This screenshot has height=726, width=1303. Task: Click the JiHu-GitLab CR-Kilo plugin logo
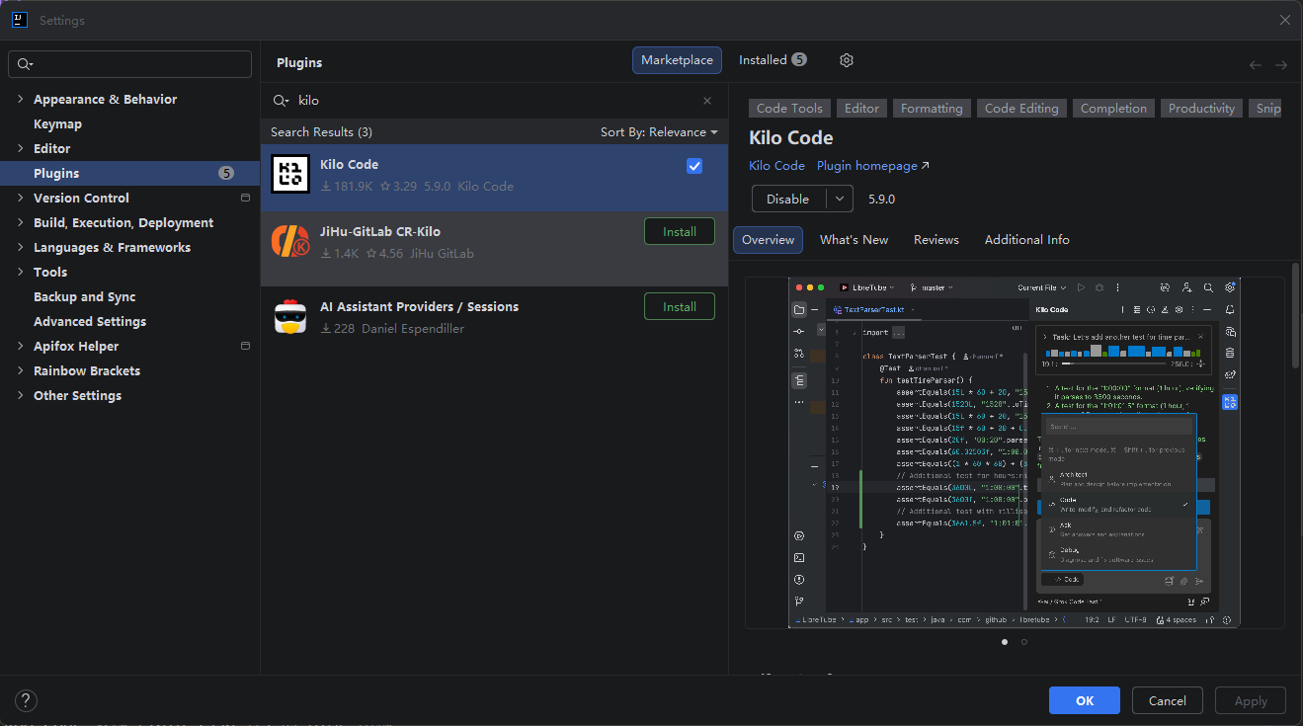(x=289, y=240)
